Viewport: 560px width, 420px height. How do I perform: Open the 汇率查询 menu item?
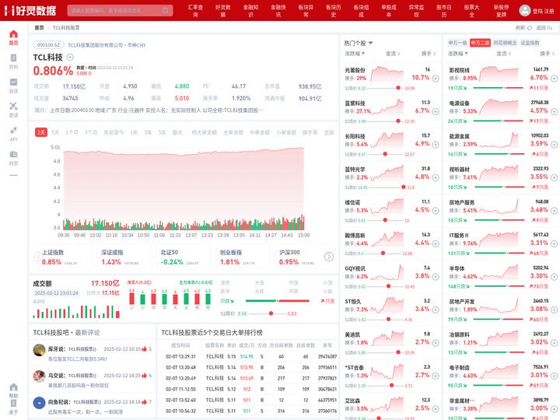pos(195,11)
